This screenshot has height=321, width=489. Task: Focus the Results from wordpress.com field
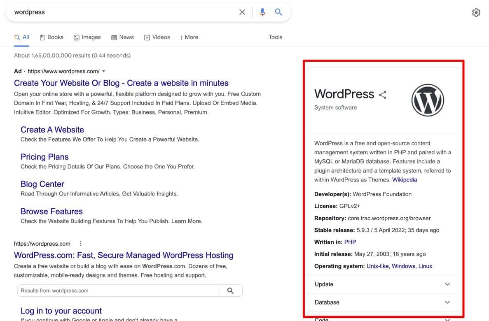pyautogui.click(x=117, y=291)
